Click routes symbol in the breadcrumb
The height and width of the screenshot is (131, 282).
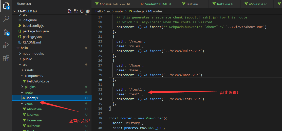click(158, 11)
